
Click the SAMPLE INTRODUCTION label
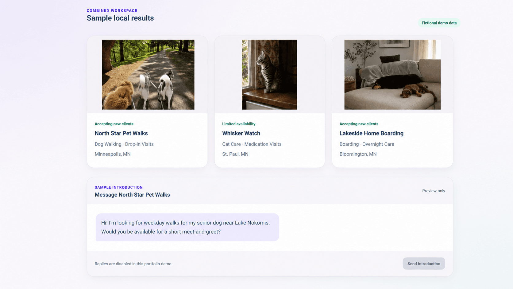[118, 187]
